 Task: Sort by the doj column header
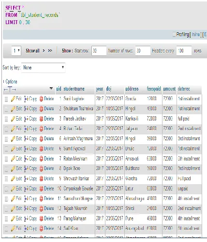tap(109, 89)
